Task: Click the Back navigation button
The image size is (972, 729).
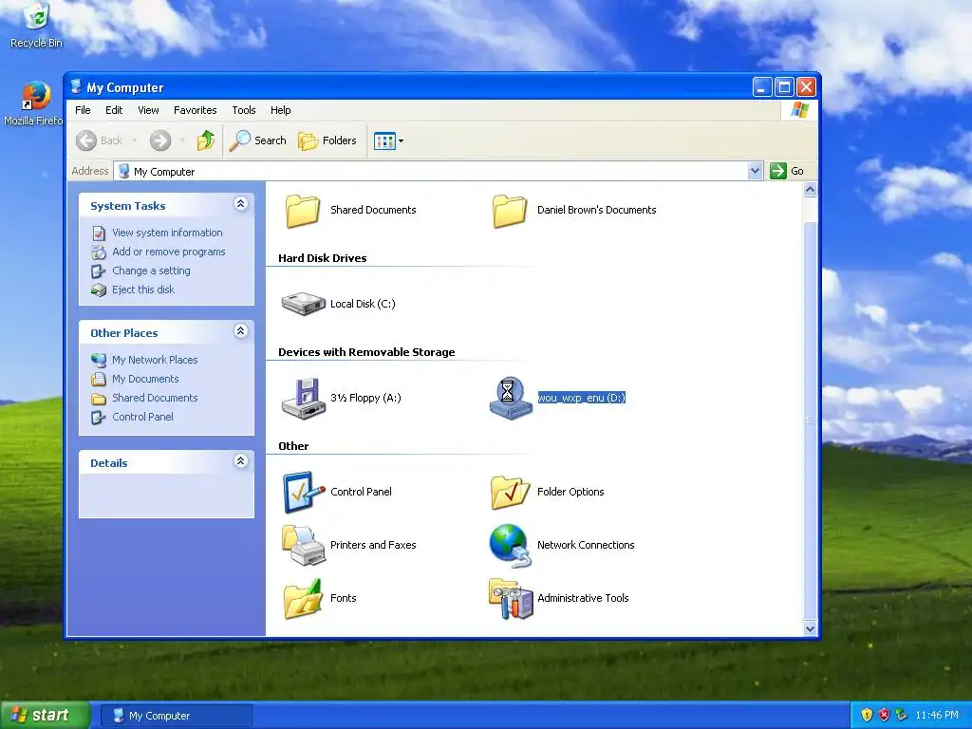Action: [x=99, y=140]
